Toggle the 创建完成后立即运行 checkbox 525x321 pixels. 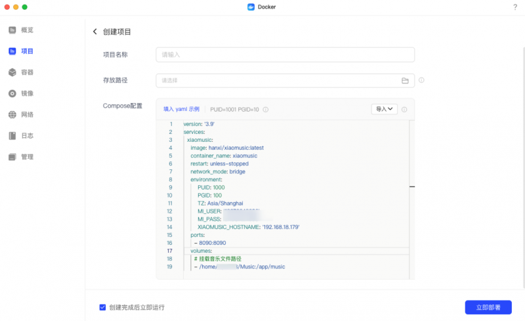102,307
